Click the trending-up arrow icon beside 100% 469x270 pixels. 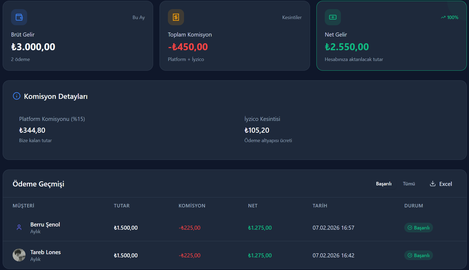(443, 17)
